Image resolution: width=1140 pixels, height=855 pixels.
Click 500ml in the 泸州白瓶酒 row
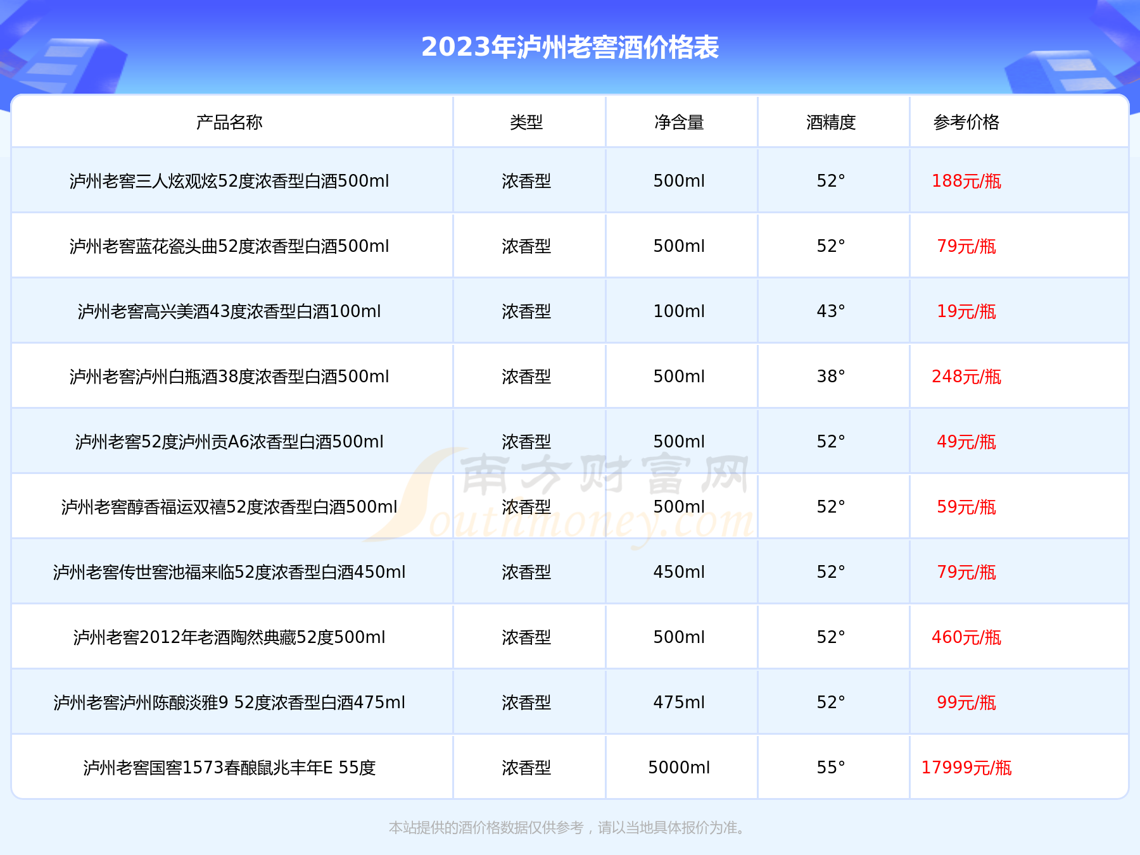click(x=679, y=377)
